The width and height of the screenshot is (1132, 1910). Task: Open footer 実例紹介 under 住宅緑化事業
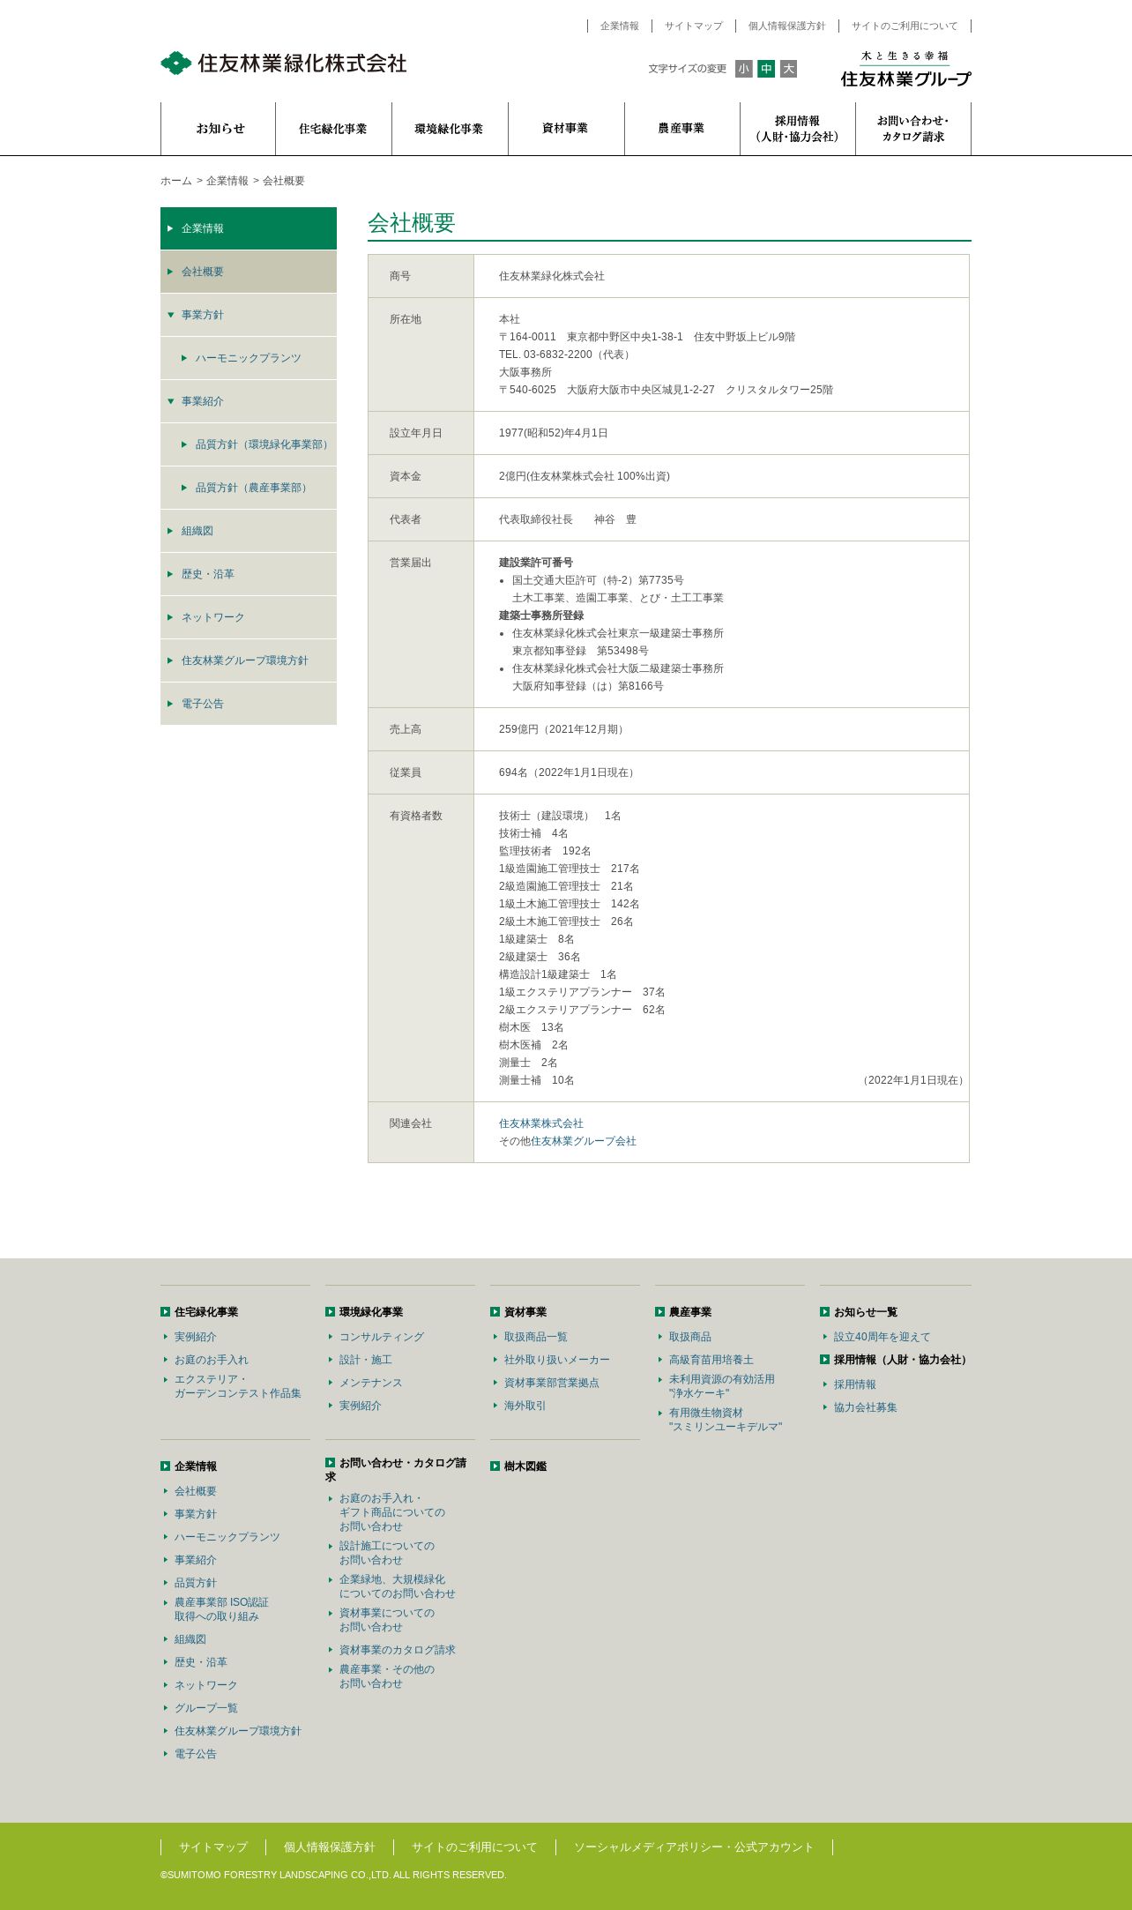click(196, 1337)
